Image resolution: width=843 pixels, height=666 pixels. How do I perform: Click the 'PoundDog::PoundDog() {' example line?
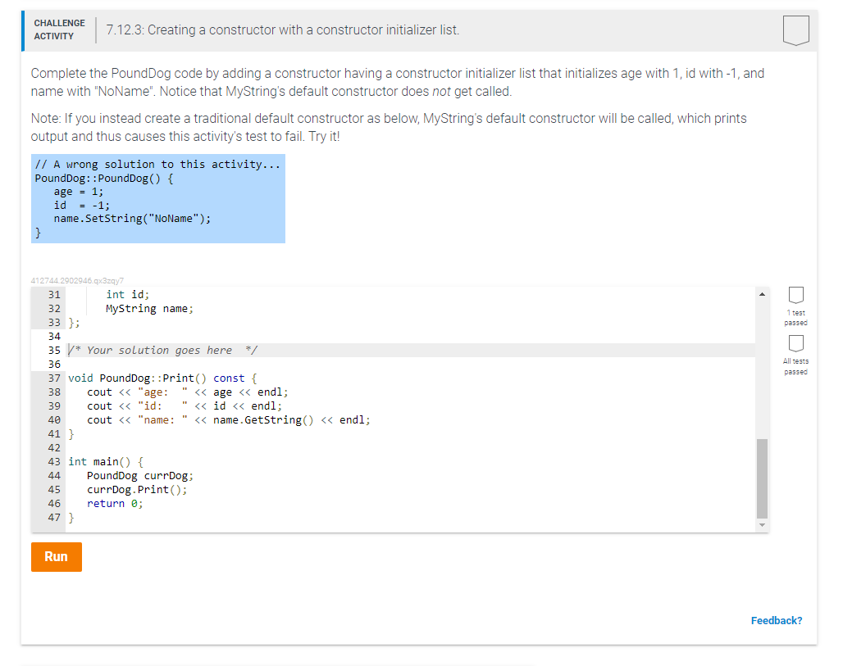click(x=104, y=179)
